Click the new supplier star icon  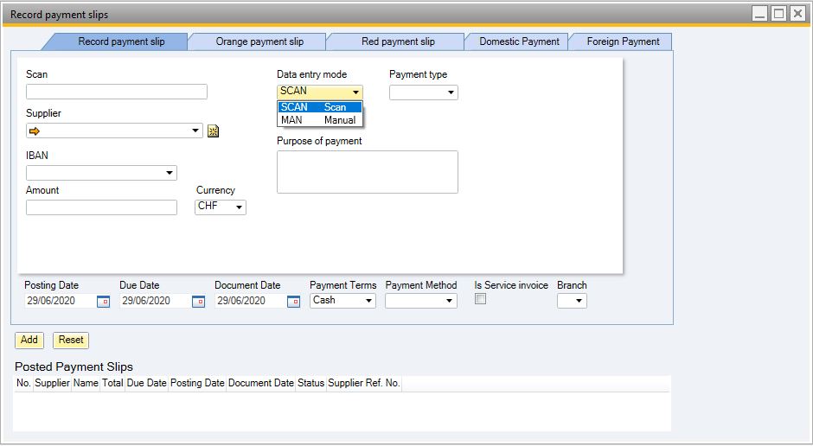213,131
